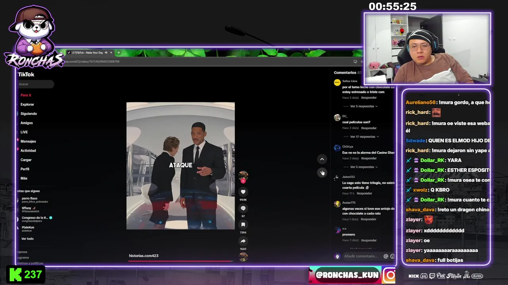Open the Instagram icon in bottom banner
The height and width of the screenshot is (285, 508).
tap(389, 275)
